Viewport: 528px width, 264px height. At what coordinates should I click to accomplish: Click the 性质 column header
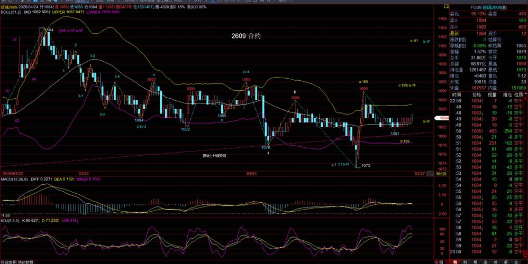click(519, 95)
